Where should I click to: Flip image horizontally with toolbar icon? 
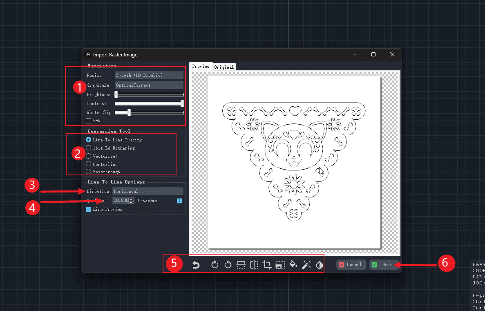[254, 265]
